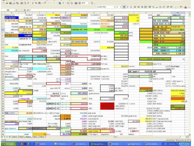Open the font size dropdown
Viewport: 194px width, 146px height.
pyautogui.click(x=121, y=7)
